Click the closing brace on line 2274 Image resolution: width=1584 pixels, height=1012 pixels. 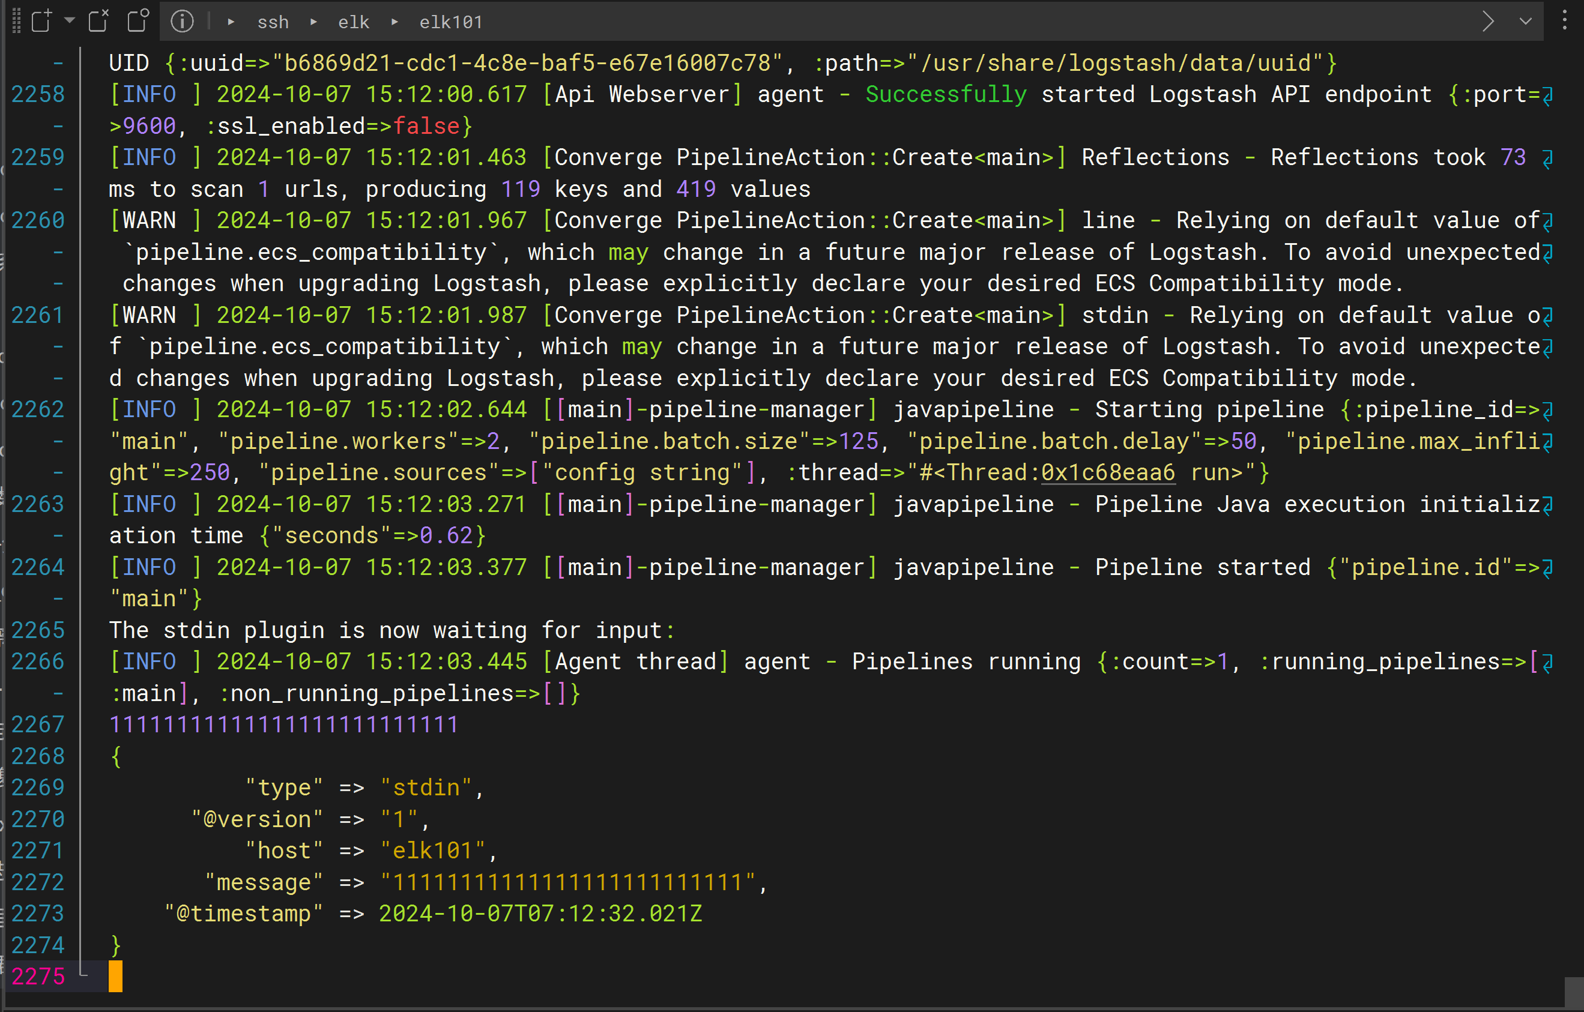click(x=116, y=945)
